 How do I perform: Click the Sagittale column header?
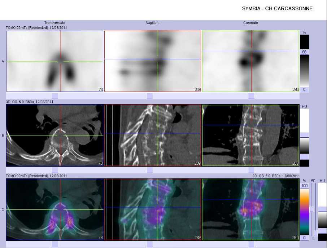pyautogui.click(x=152, y=23)
